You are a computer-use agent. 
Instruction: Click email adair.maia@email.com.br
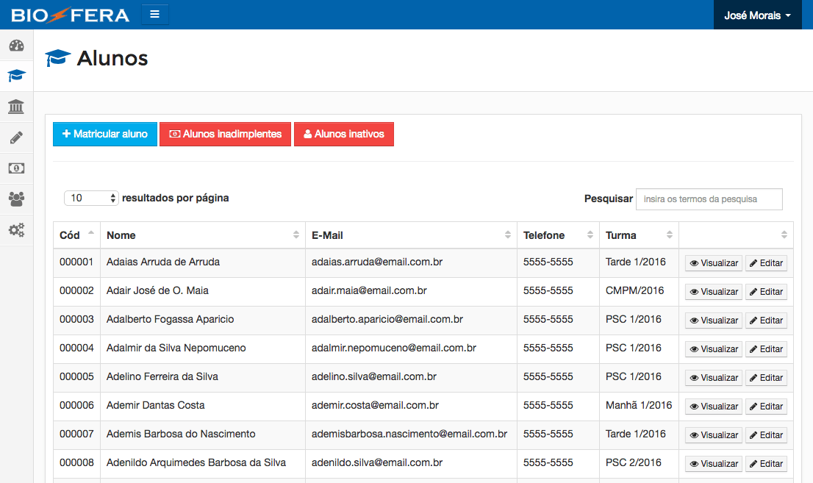pos(369,290)
